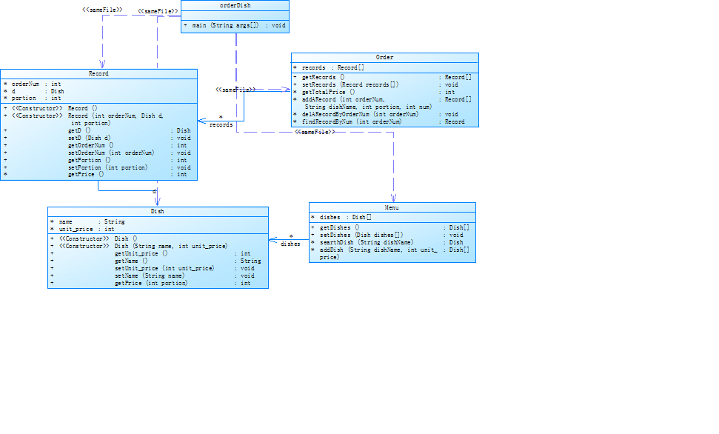
Task: Click the getTotalPrice () method
Action: point(382,93)
